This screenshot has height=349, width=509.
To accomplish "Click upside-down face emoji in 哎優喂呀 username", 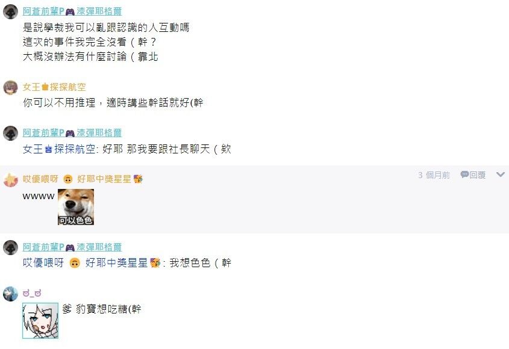I will (x=68, y=179).
